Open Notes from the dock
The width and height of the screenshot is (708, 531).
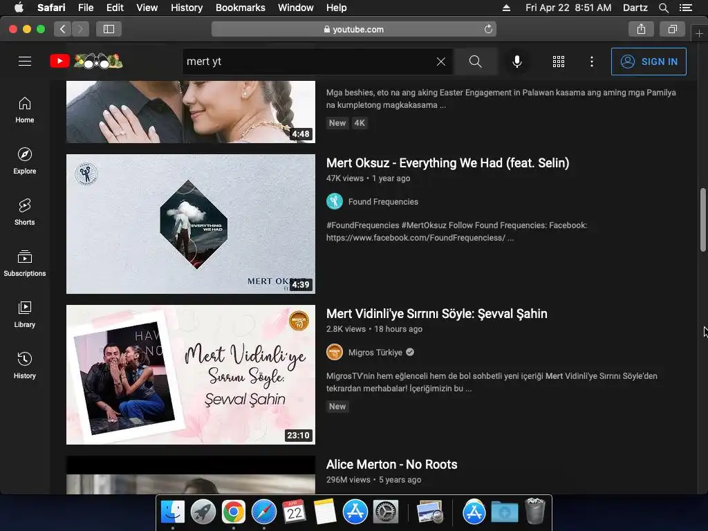click(x=325, y=512)
